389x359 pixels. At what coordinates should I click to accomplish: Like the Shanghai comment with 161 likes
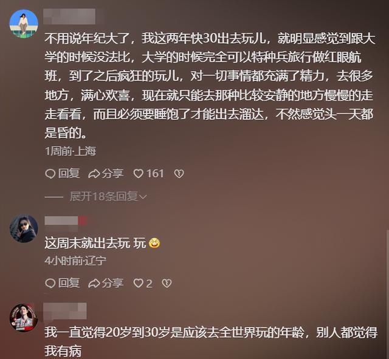click(148, 174)
